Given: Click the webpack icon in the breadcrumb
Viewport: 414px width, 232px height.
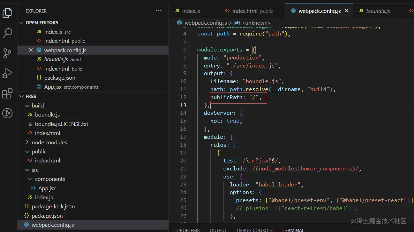Looking at the screenshot, I should pyautogui.click(x=180, y=23).
